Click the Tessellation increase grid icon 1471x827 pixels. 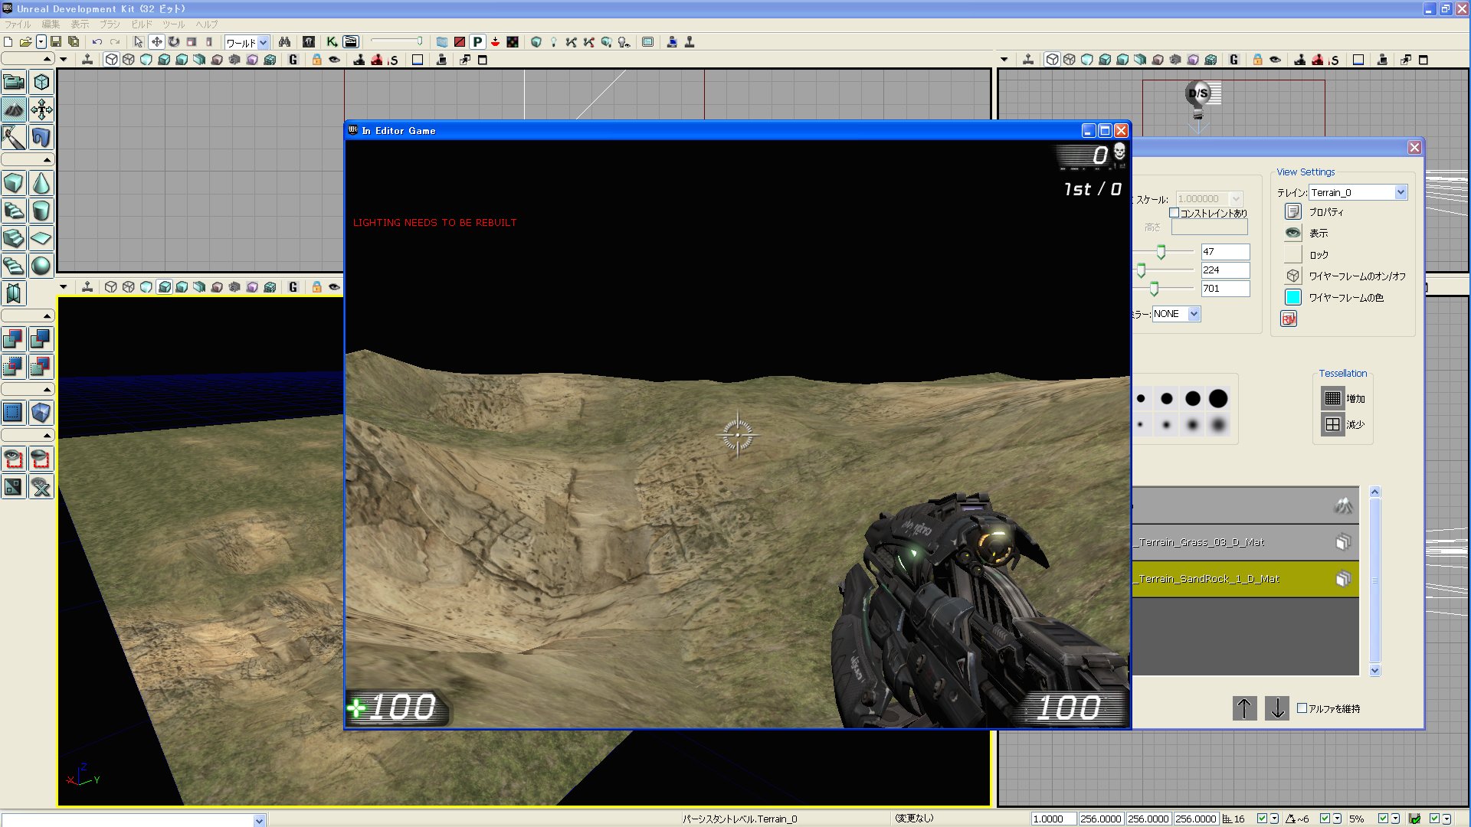coord(1332,398)
